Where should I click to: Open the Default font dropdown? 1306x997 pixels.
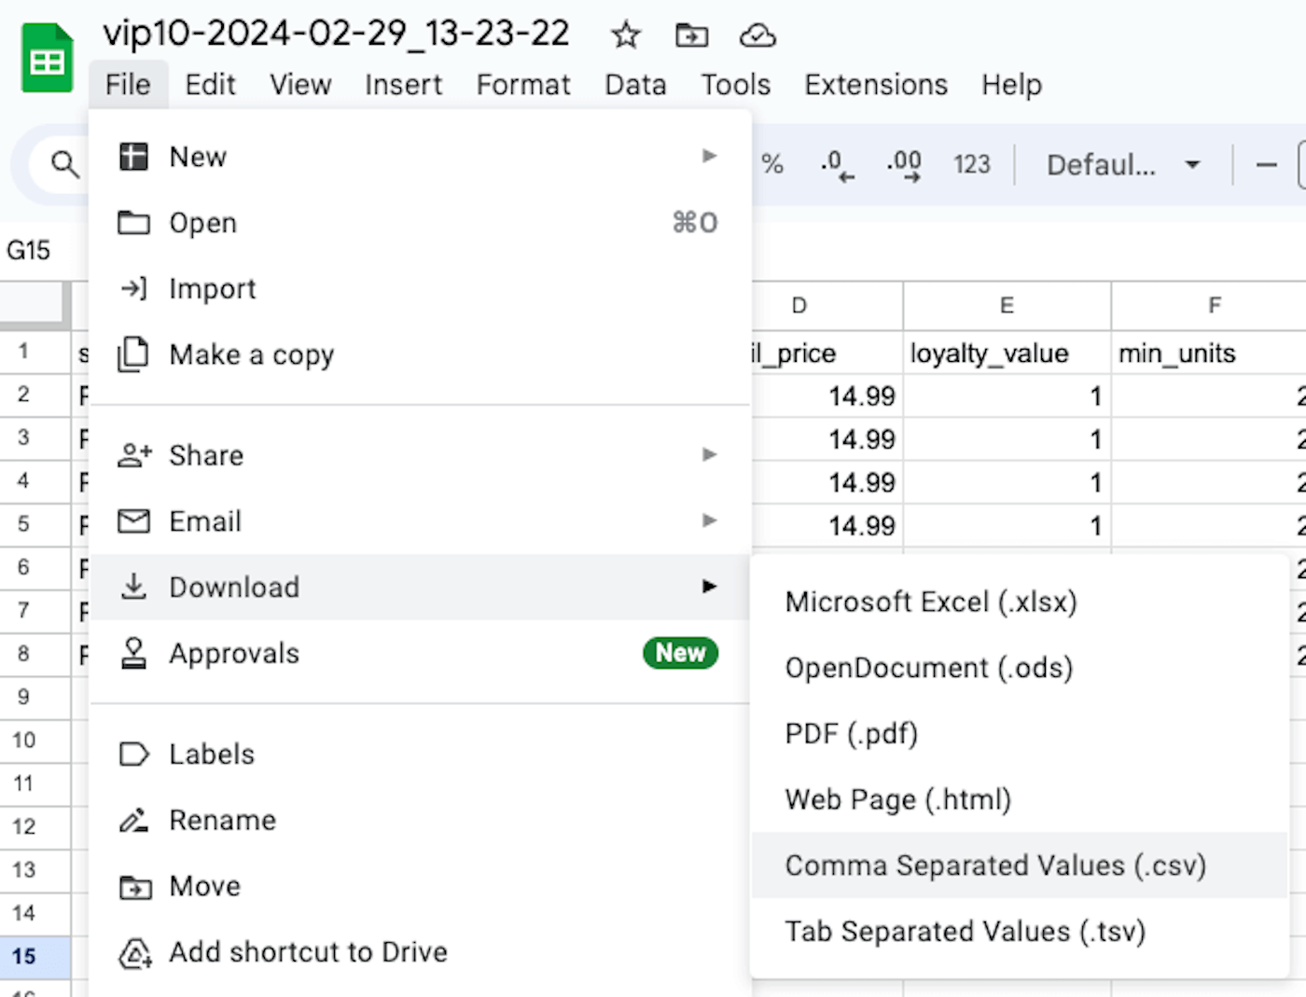[1122, 165]
